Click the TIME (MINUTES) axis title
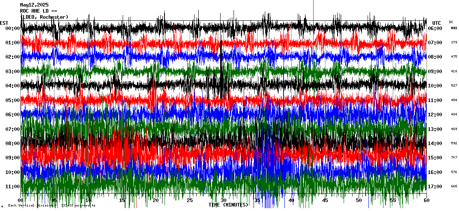Image resolution: width=459 pixels, height=211 pixels. click(x=228, y=205)
